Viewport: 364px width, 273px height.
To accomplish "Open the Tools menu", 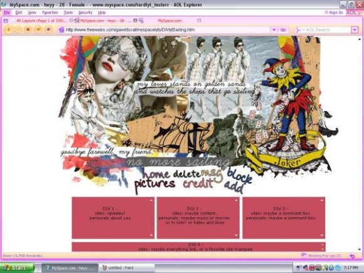I will [x=68, y=13].
